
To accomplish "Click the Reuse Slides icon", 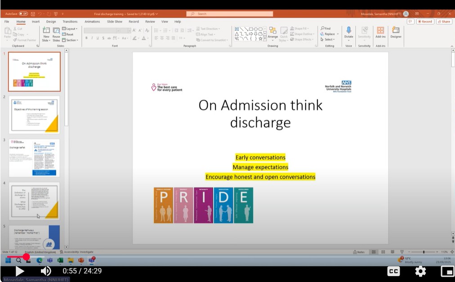I will pos(56,31).
